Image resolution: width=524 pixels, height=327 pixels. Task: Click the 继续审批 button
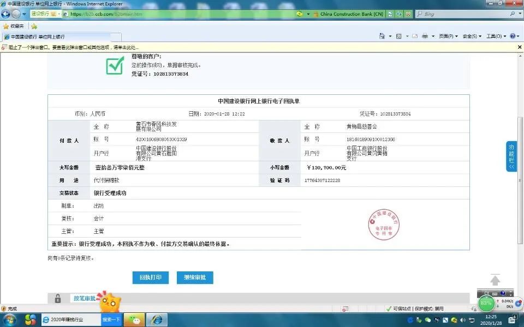point(195,277)
